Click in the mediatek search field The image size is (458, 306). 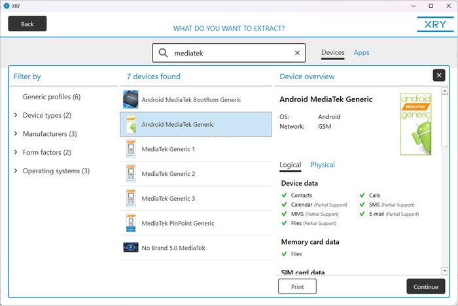[229, 53]
